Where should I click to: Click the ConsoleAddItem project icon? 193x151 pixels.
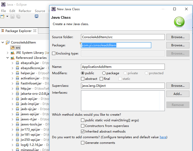pyautogui.click(x=8, y=42)
